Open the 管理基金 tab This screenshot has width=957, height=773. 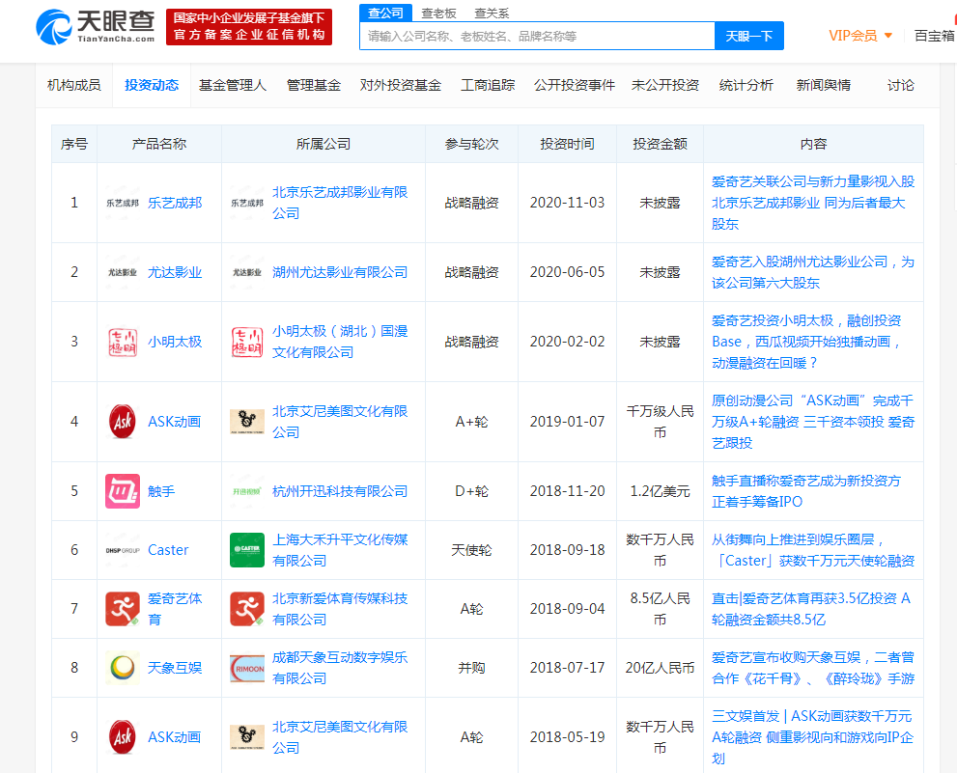coord(314,86)
